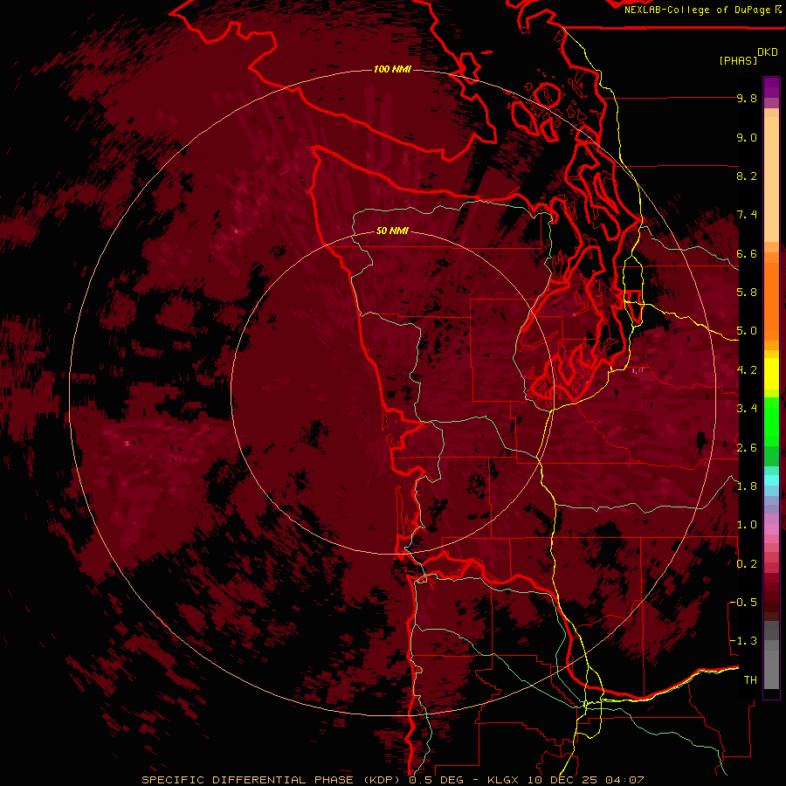Click the 5.0 scale value

[747, 331]
